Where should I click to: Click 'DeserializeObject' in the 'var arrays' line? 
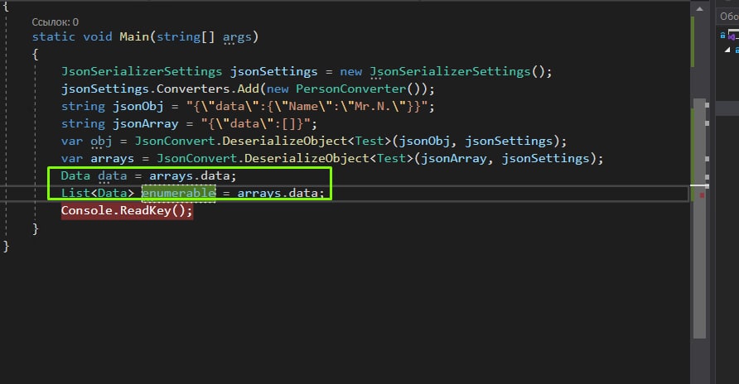(x=307, y=159)
